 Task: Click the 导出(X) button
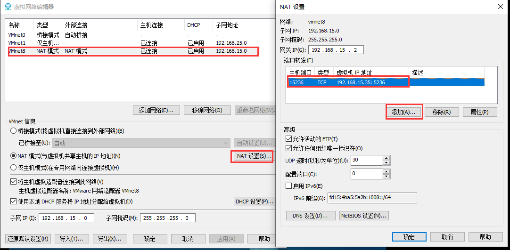110,239
